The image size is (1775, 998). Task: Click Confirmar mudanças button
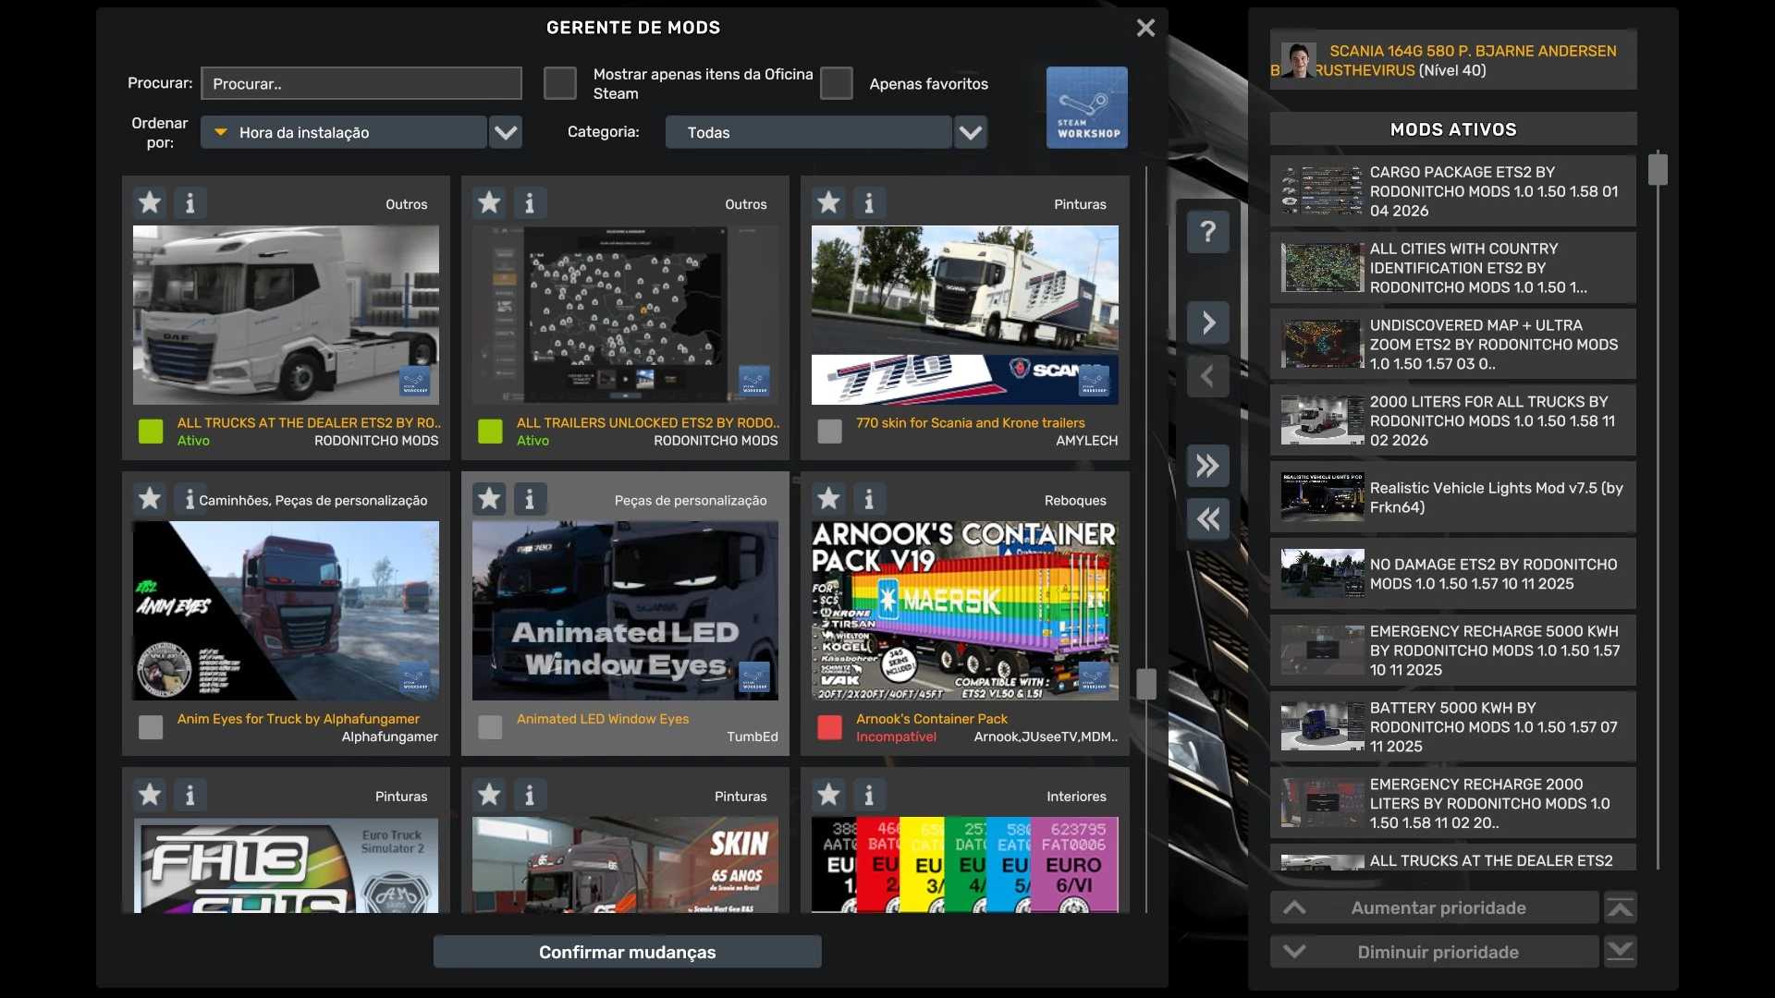click(627, 952)
